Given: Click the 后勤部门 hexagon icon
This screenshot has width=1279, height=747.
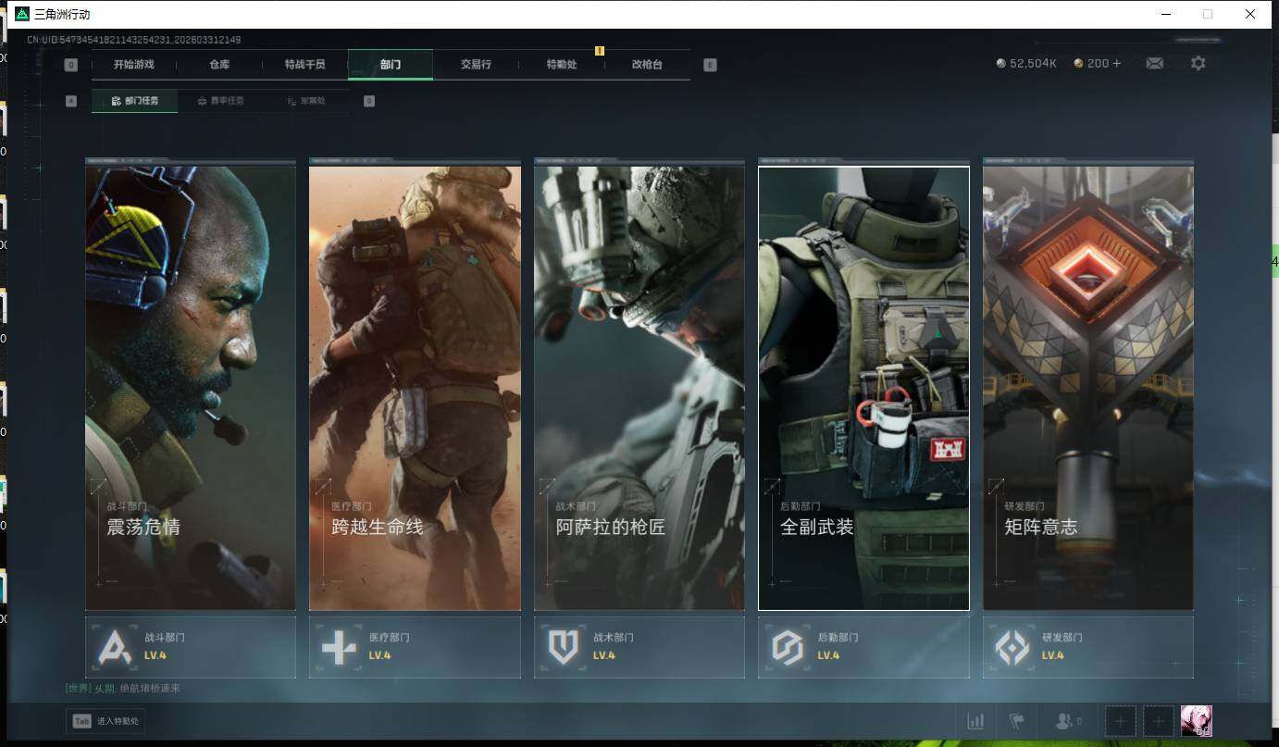Looking at the screenshot, I should point(788,647).
